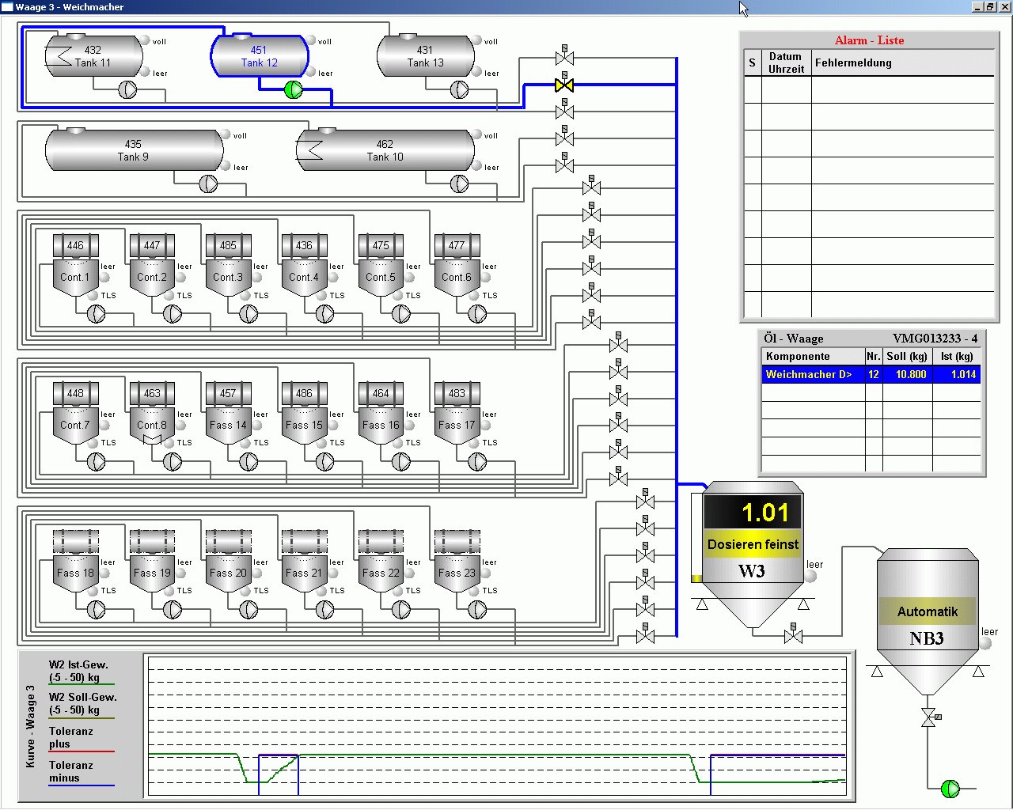Click the pump under Fass 17
Screen dimensions: 1013x810
pos(477,462)
